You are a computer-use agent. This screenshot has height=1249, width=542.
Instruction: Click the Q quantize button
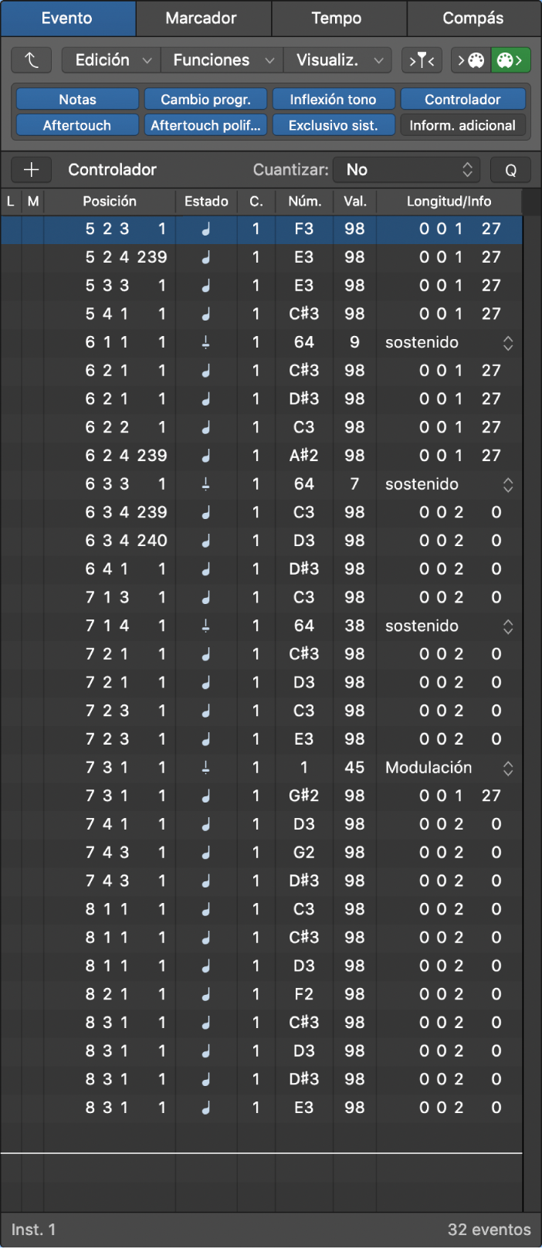point(510,170)
